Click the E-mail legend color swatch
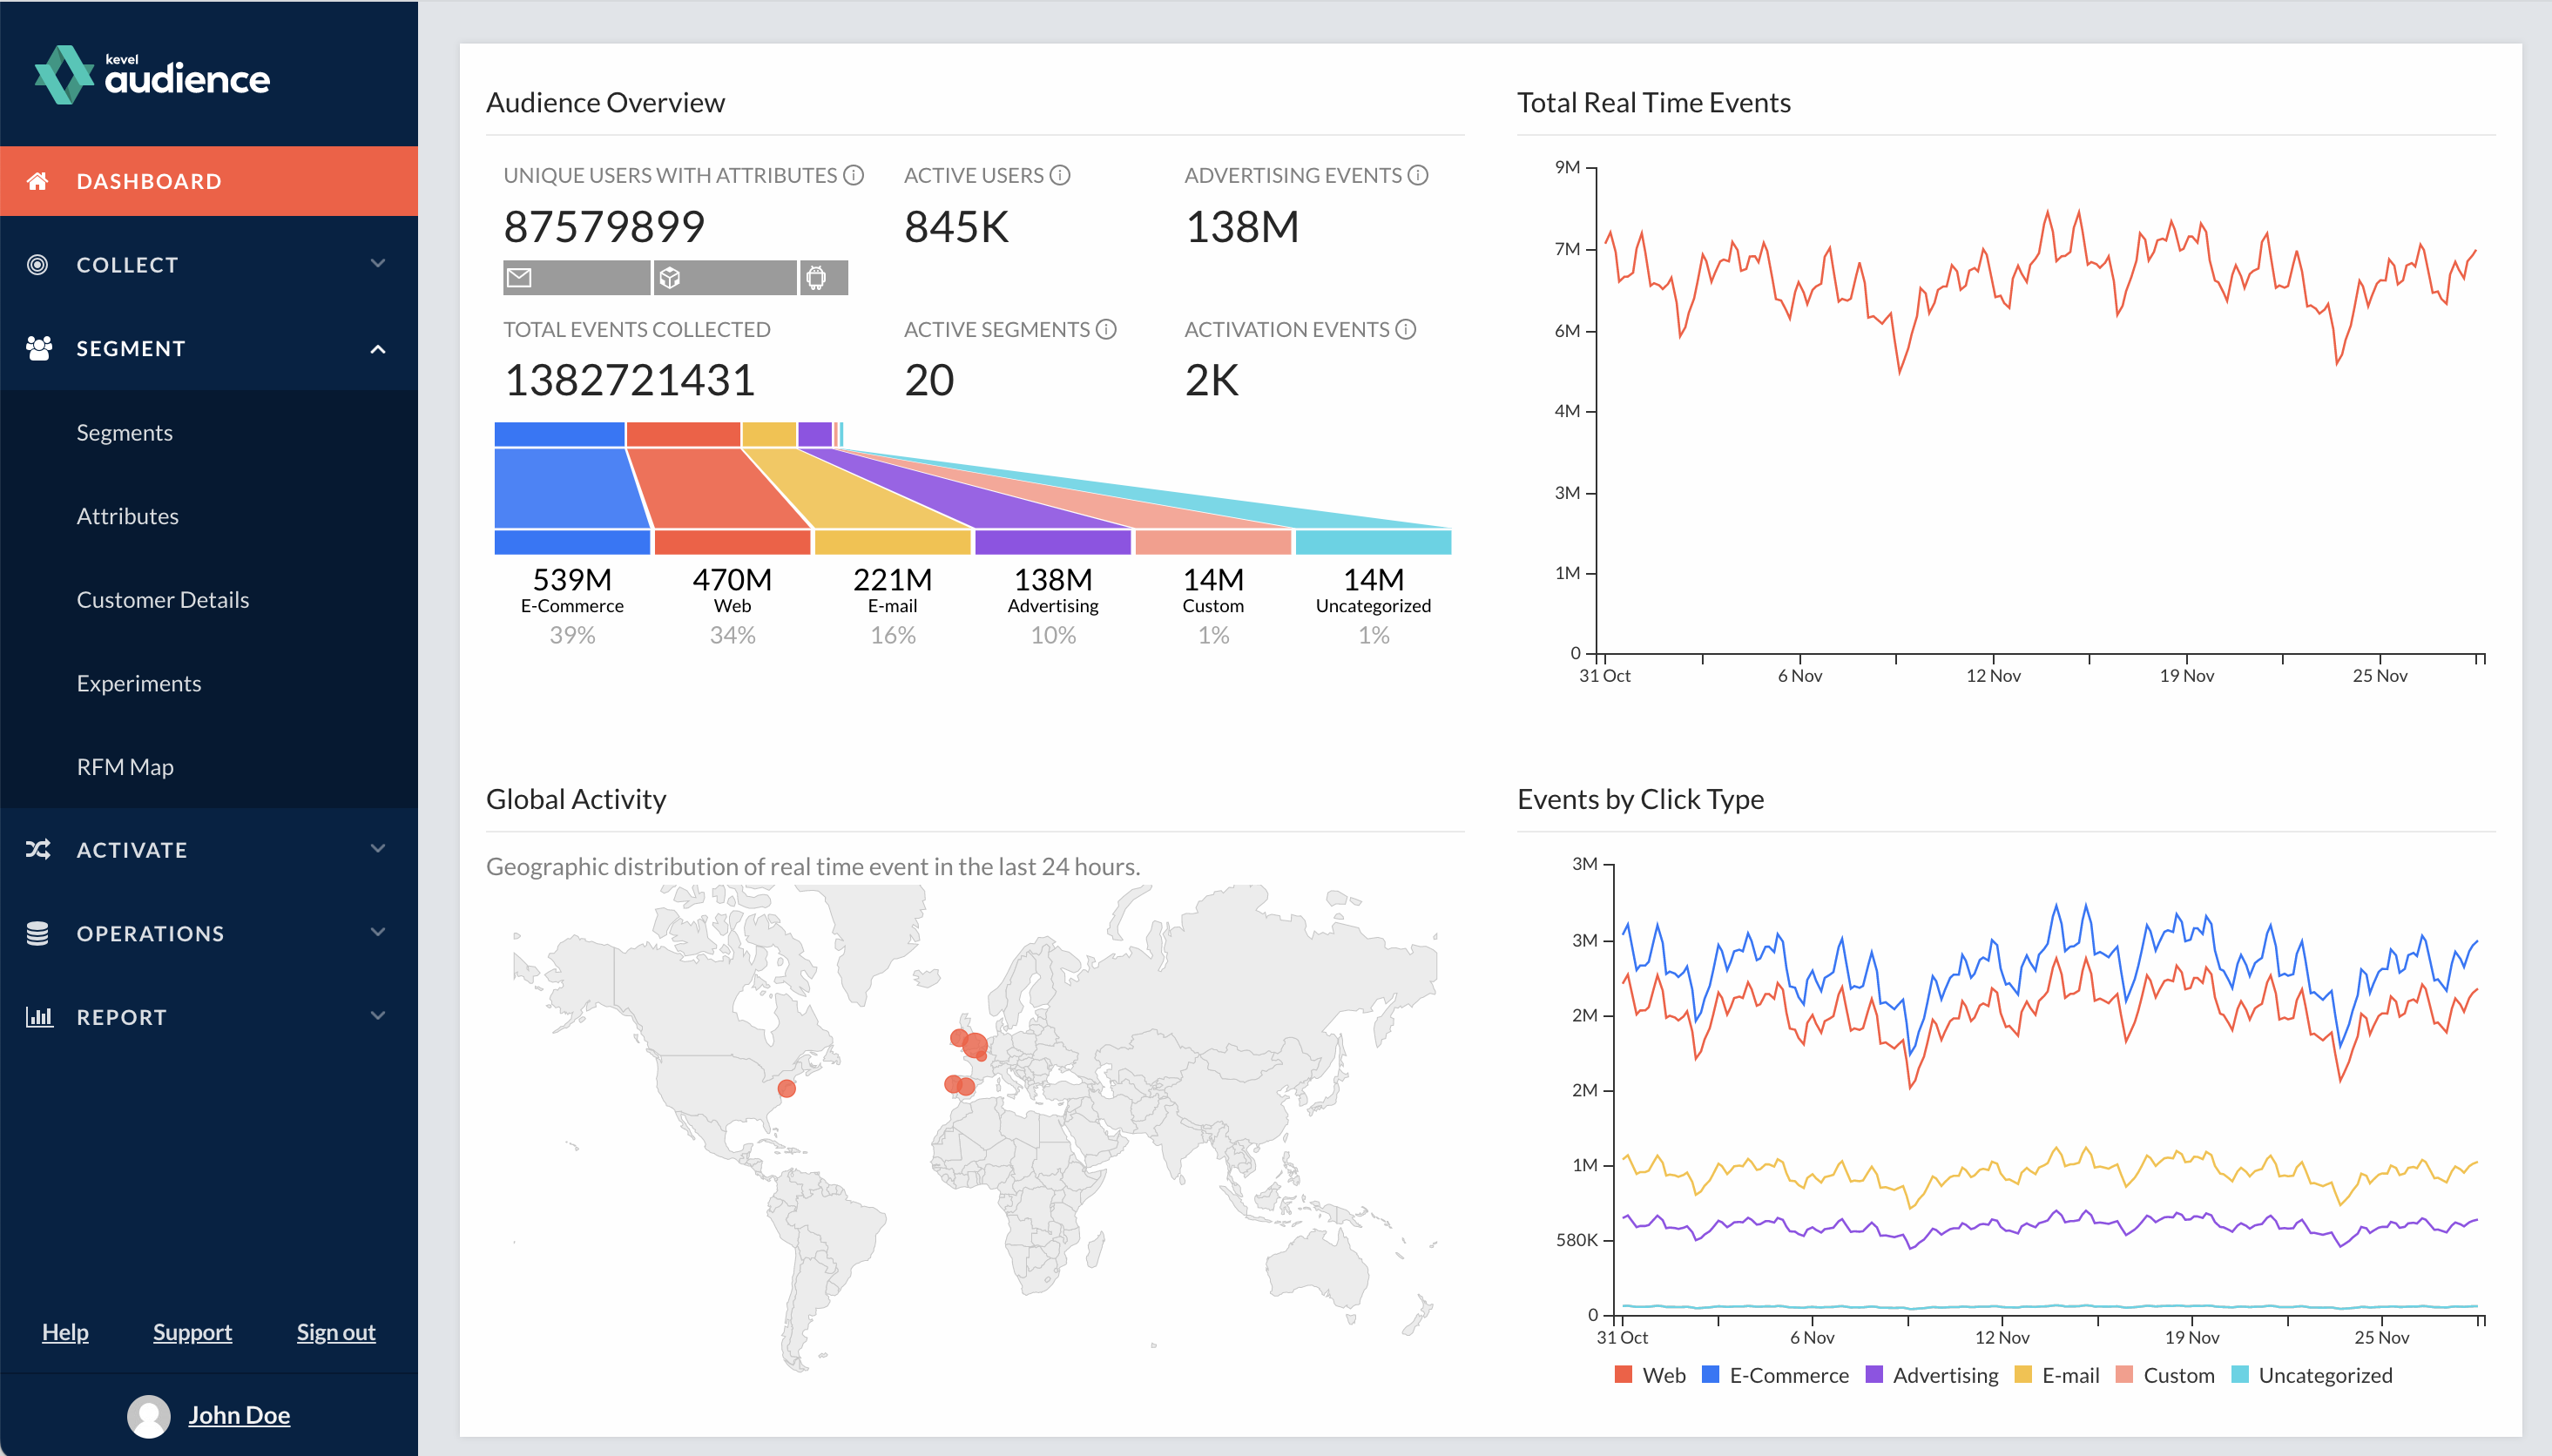 [2023, 1375]
